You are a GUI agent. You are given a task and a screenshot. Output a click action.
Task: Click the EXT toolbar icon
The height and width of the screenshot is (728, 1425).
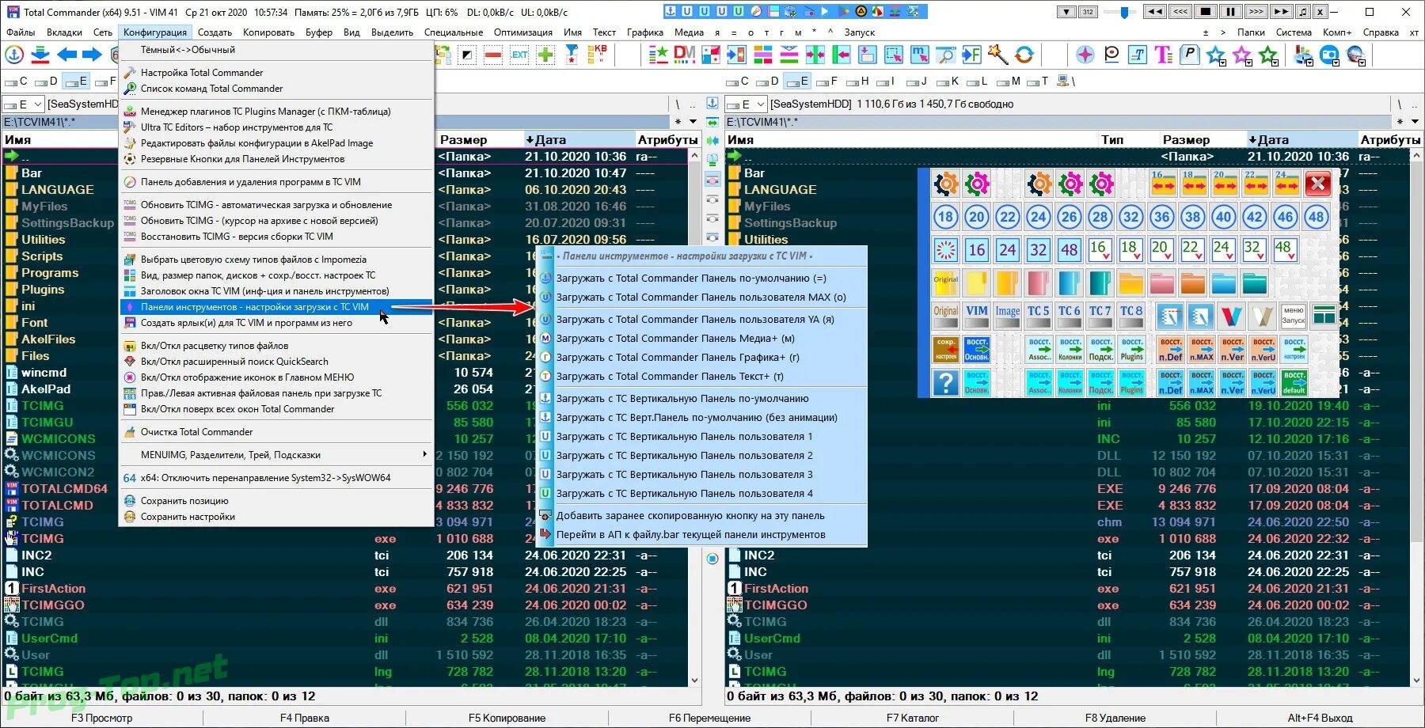pyautogui.click(x=519, y=55)
